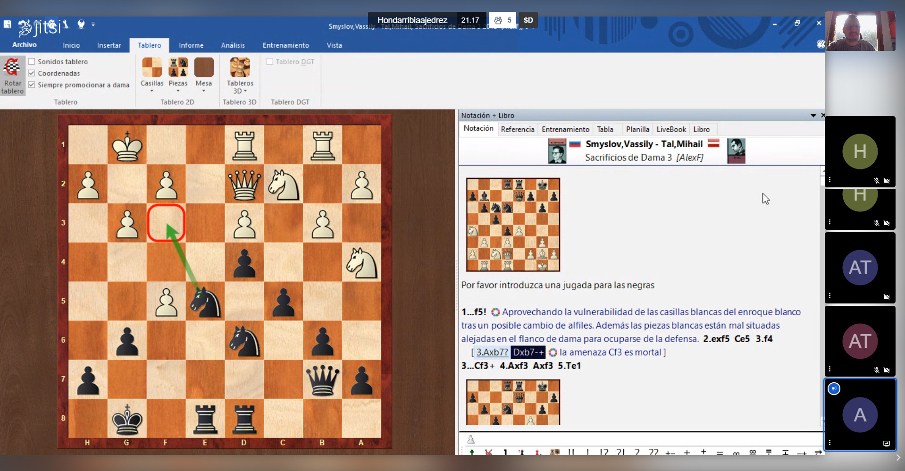Click the black knight on the e5 square
The image size is (905, 471).
pos(205,302)
